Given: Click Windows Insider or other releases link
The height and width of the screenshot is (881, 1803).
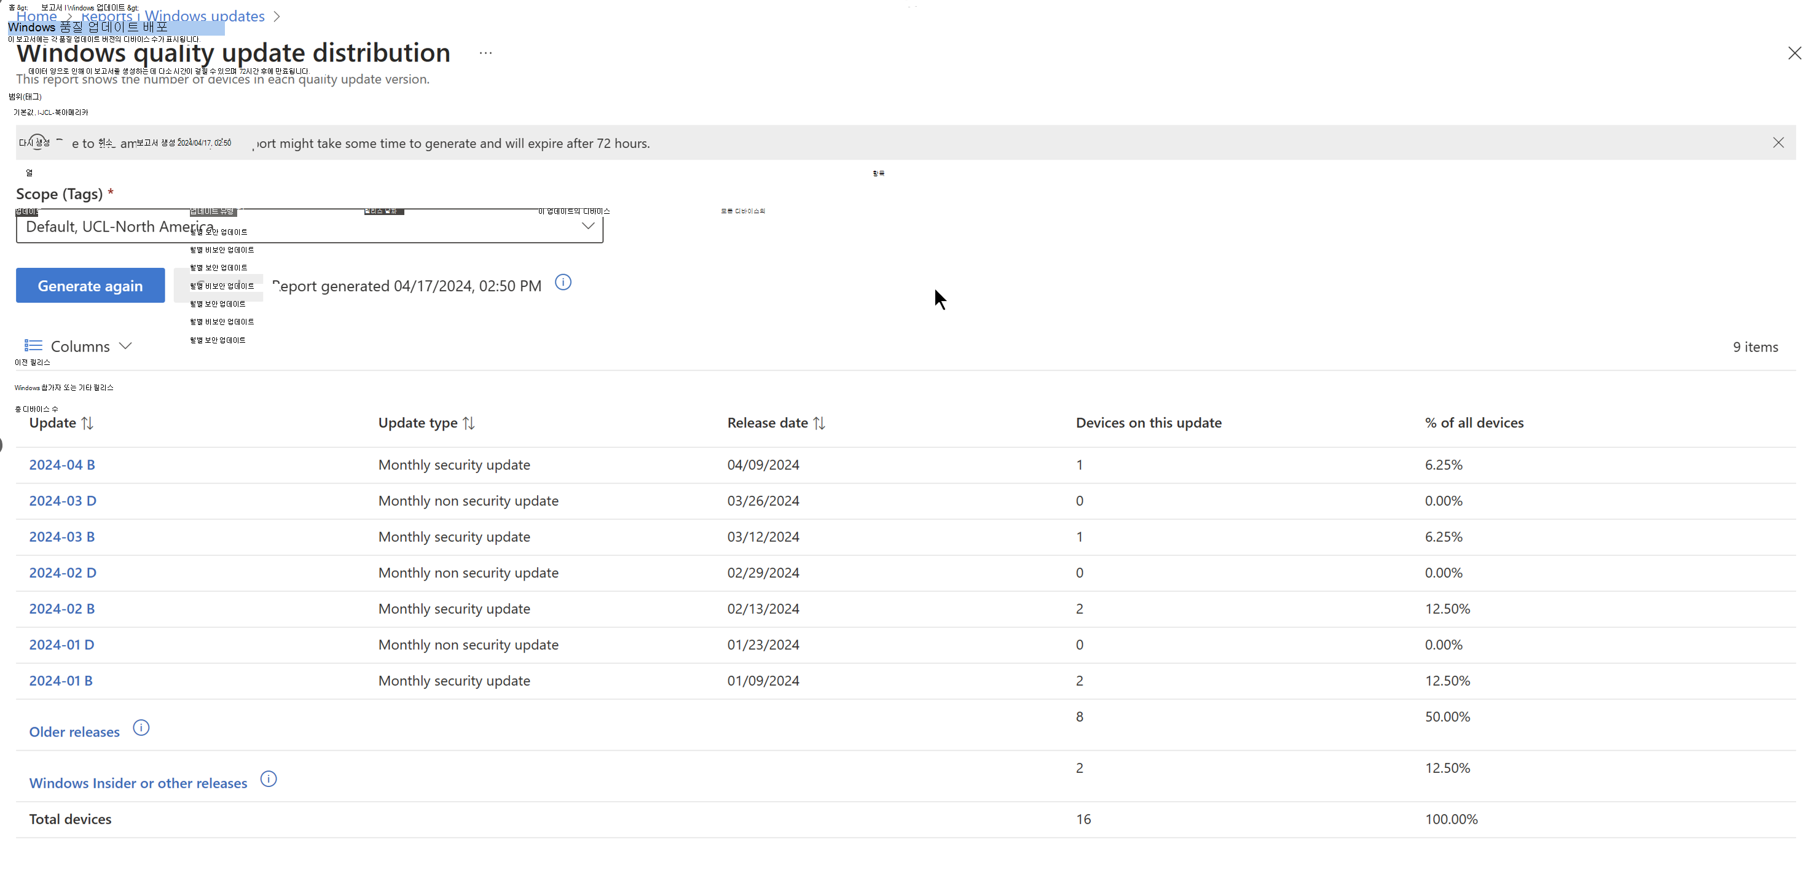Looking at the screenshot, I should tap(138, 783).
